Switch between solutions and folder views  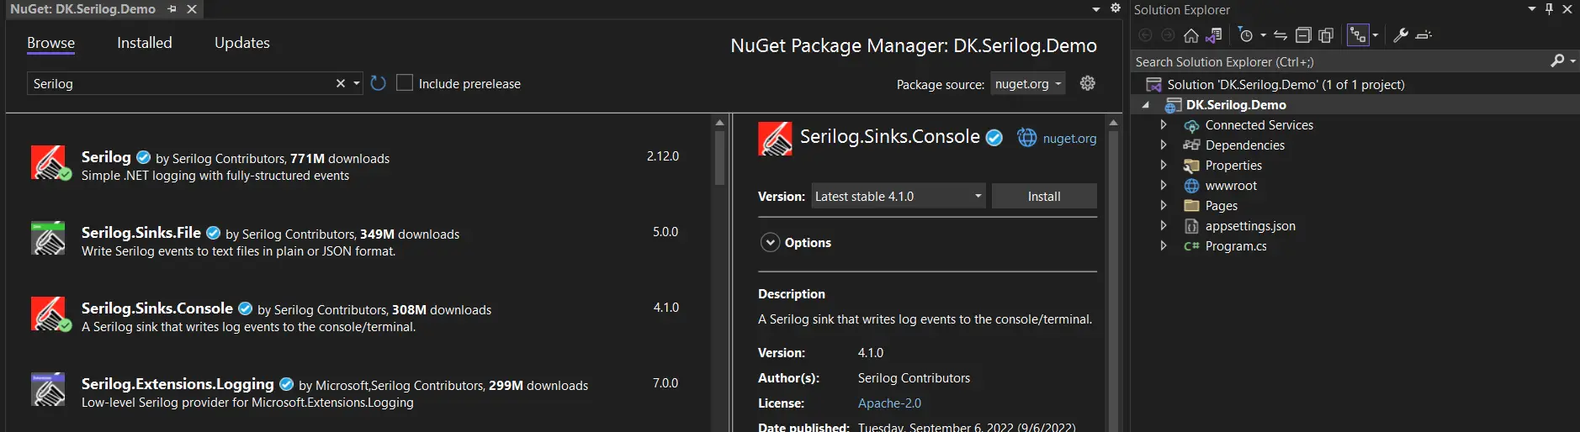[x=1213, y=35]
